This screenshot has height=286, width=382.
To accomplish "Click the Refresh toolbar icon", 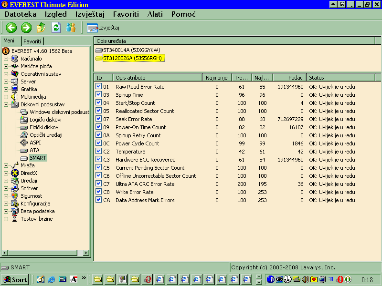I will pyautogui.click(x=56, y=28).
